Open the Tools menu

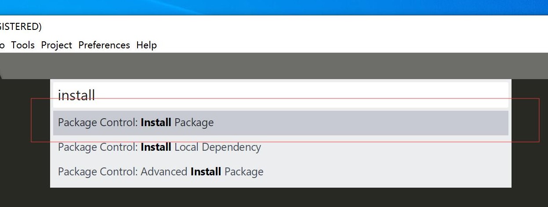click(23, 45)
